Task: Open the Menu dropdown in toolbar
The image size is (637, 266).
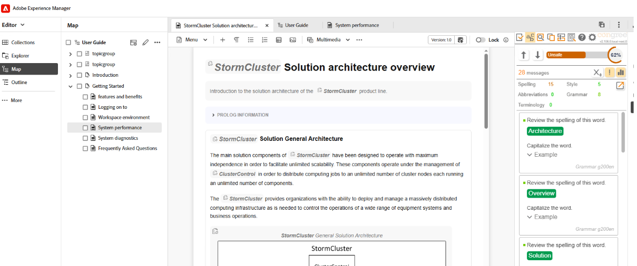Action: point(192,40)
